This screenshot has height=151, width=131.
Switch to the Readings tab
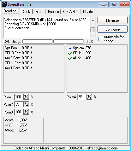click(x=11, y=11)
